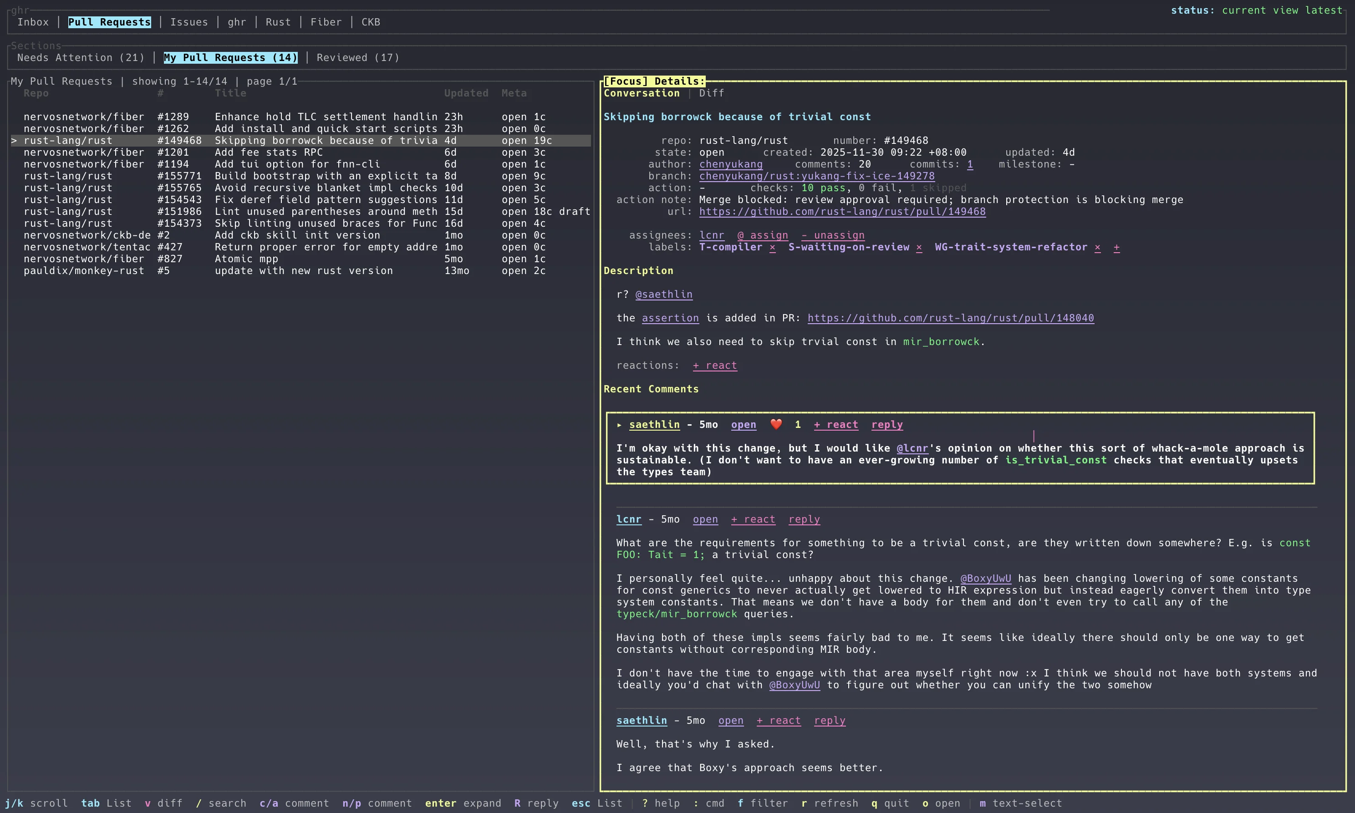Reply to saethlin's last comment

[830, 721]
